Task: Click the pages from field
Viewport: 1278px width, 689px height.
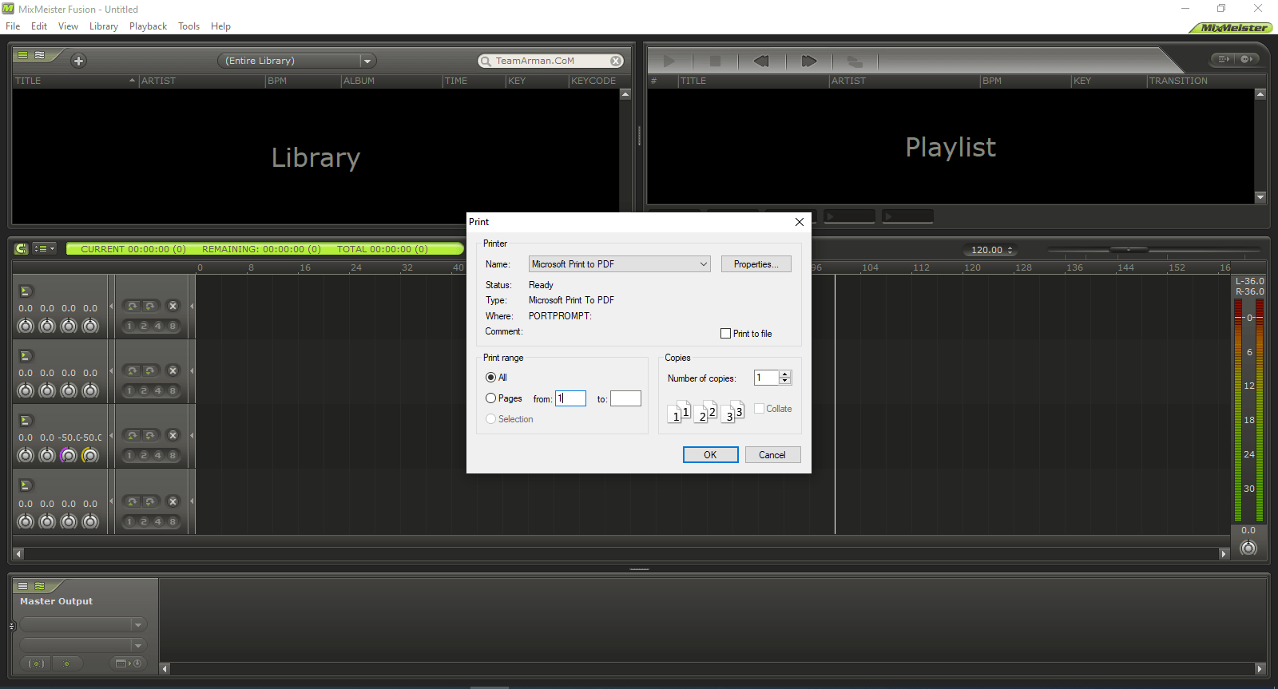Action: [x=571, y=398]
